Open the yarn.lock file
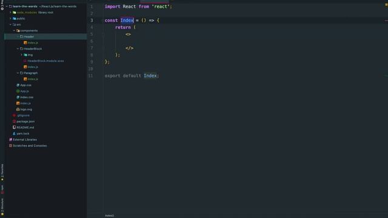The image size is (388, 218). point(23,133)
